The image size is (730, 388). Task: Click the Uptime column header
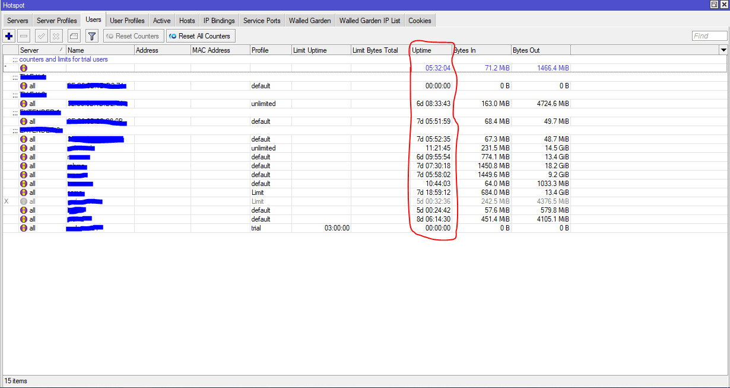click(x=430, y=50)
